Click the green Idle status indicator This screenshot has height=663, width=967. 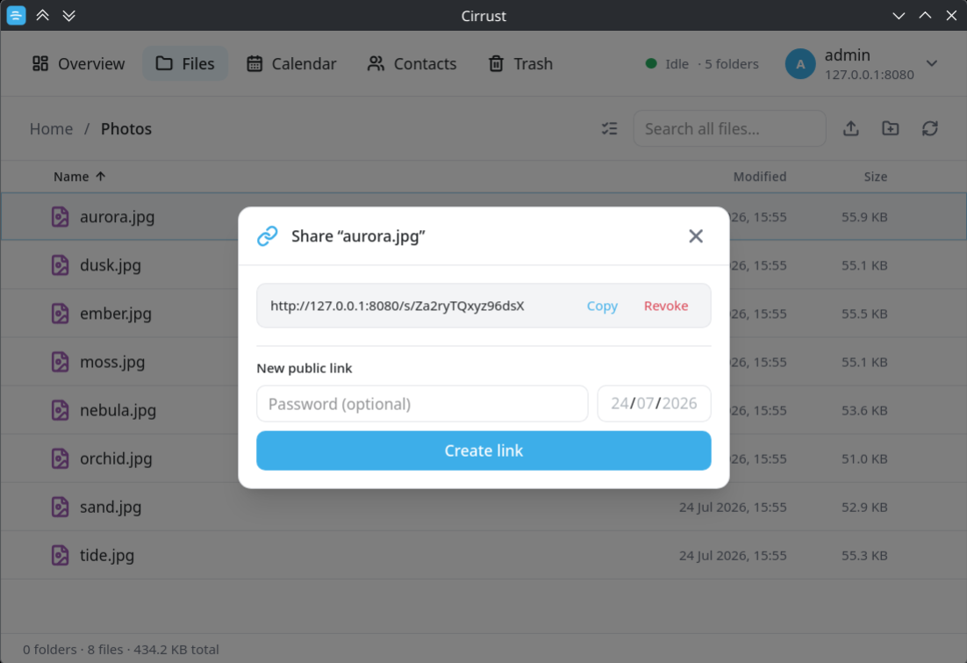coord(650,63)
